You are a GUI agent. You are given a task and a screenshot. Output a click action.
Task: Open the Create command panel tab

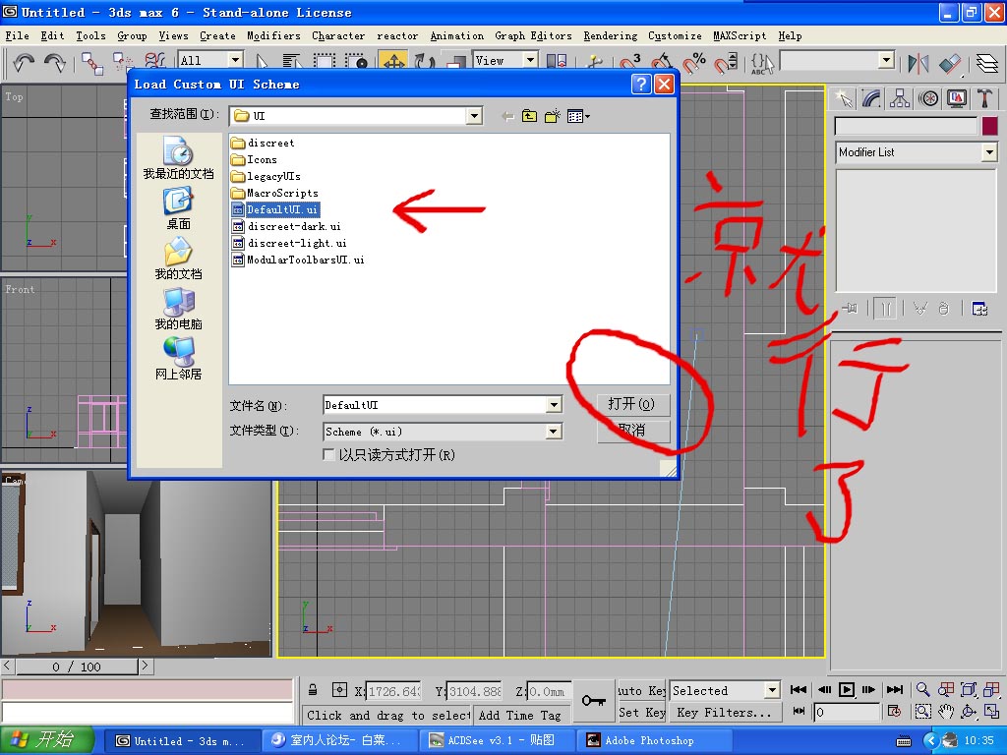point(843,99)
